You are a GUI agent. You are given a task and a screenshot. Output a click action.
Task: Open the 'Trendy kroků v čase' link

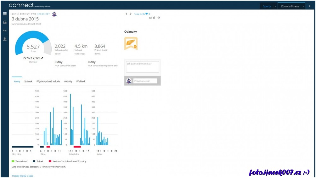coord(22,176)
